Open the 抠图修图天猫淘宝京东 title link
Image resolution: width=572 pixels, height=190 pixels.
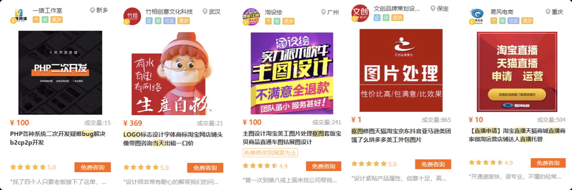coord(401,135)
